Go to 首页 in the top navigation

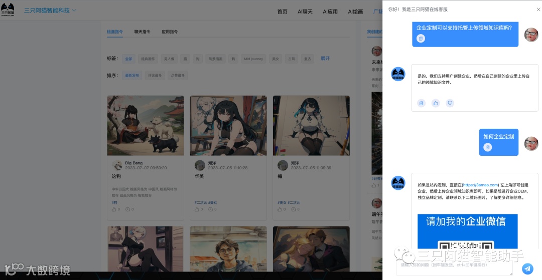point(282,12)
